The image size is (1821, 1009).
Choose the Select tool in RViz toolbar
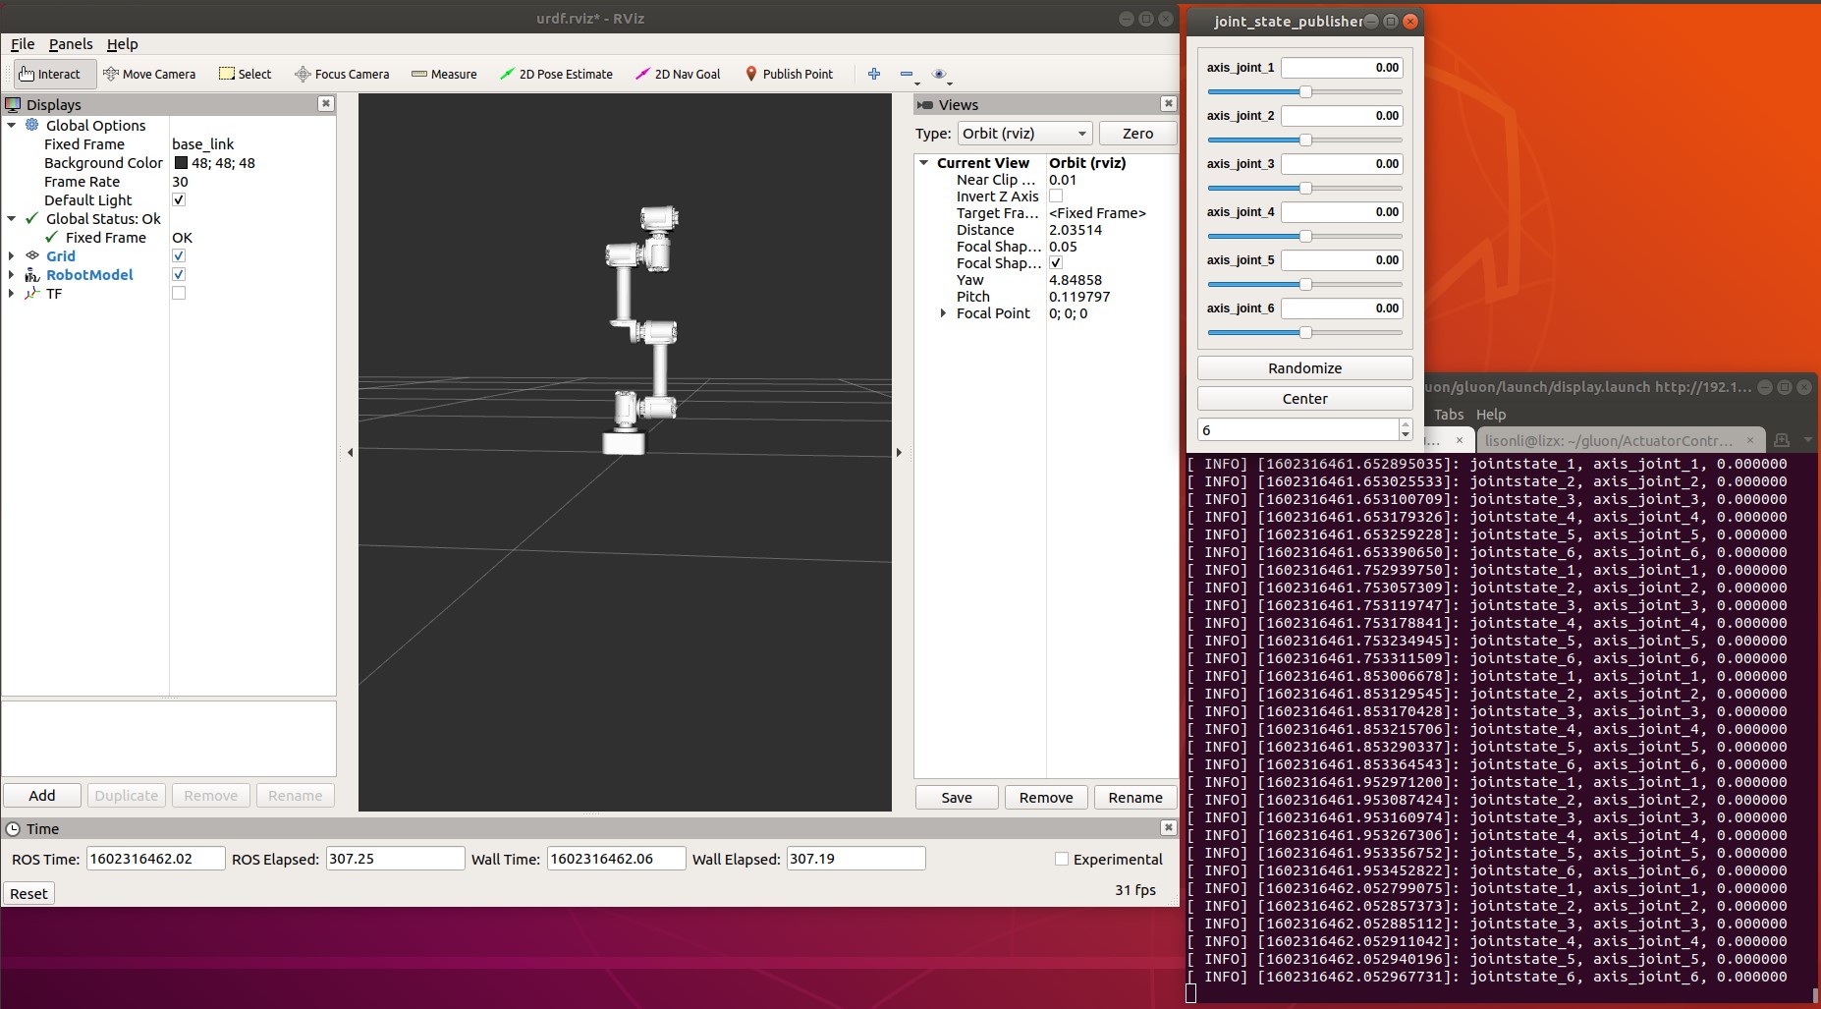click(244, 74)
